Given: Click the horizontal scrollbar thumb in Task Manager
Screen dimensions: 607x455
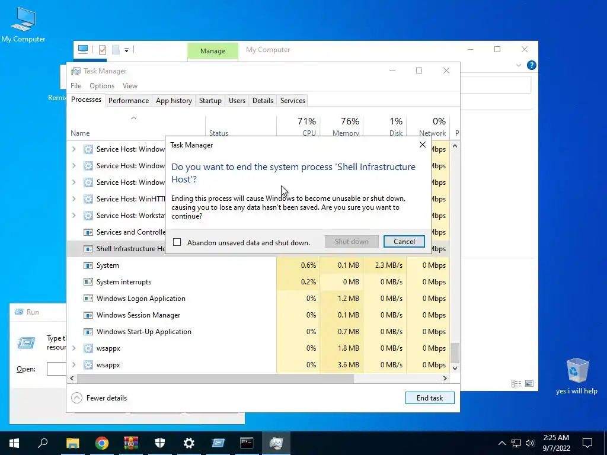Looking at the screenshot, I should pos(215,378).
